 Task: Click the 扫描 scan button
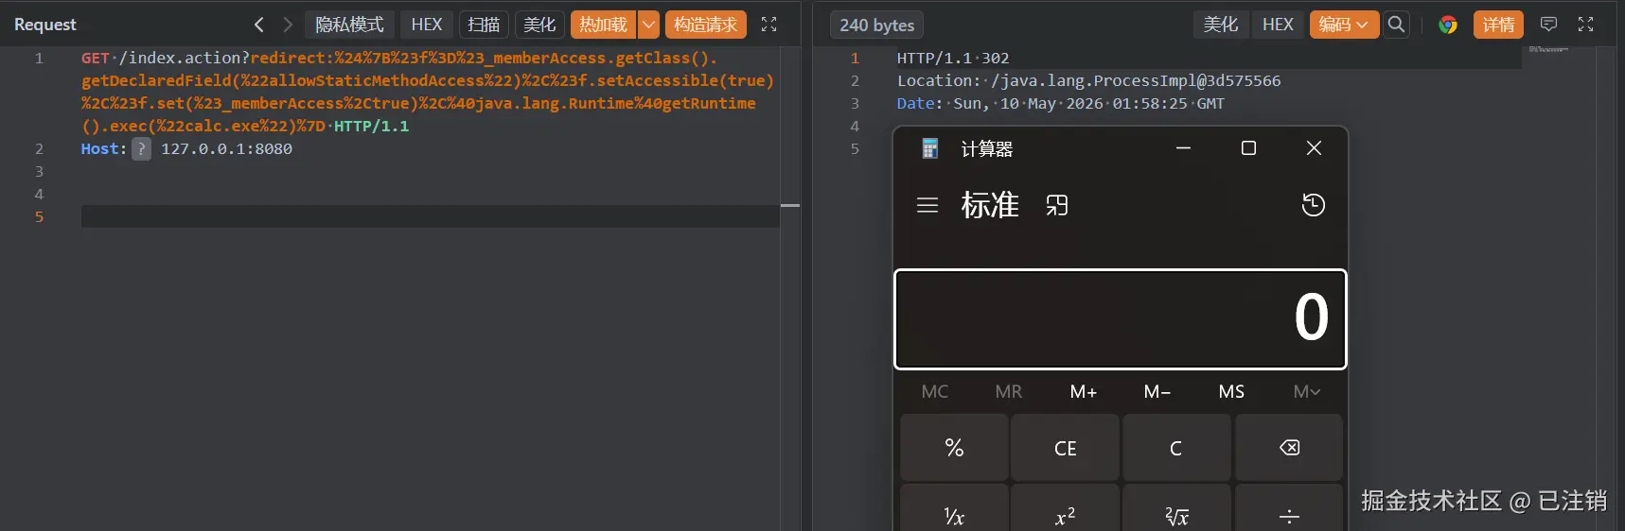pos(484,25)
